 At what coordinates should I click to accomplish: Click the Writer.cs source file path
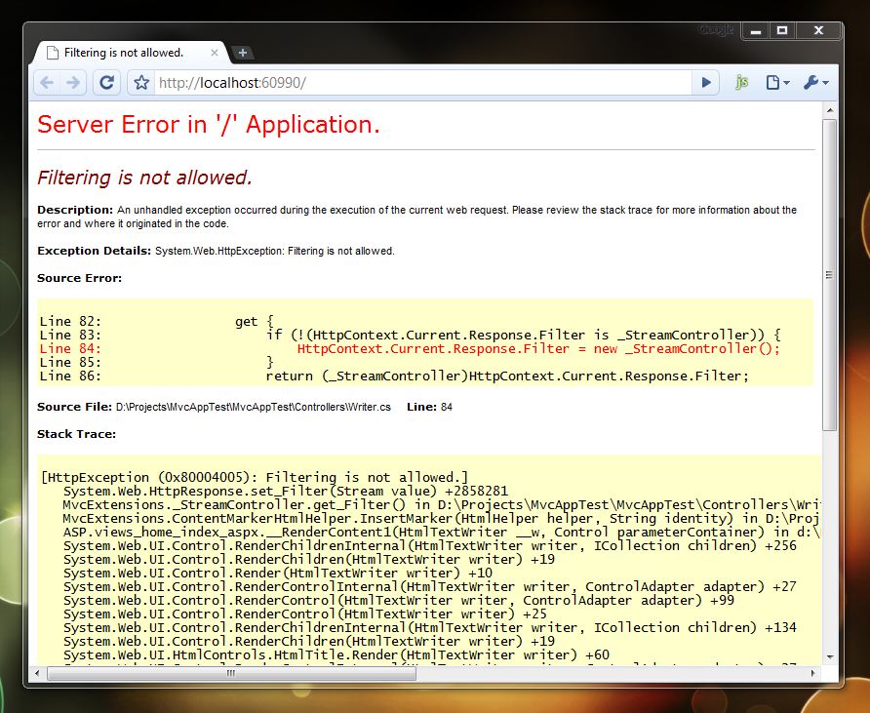pos(253,407)
